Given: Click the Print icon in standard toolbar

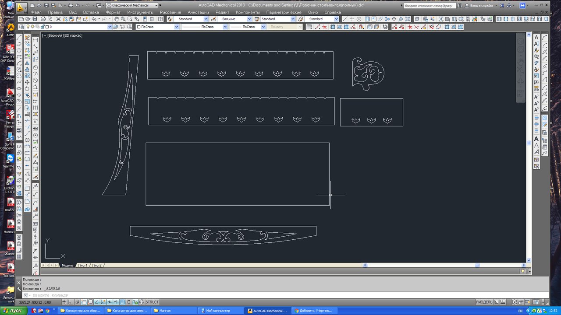Looking at the screenshot, I should tap(43, 19).
